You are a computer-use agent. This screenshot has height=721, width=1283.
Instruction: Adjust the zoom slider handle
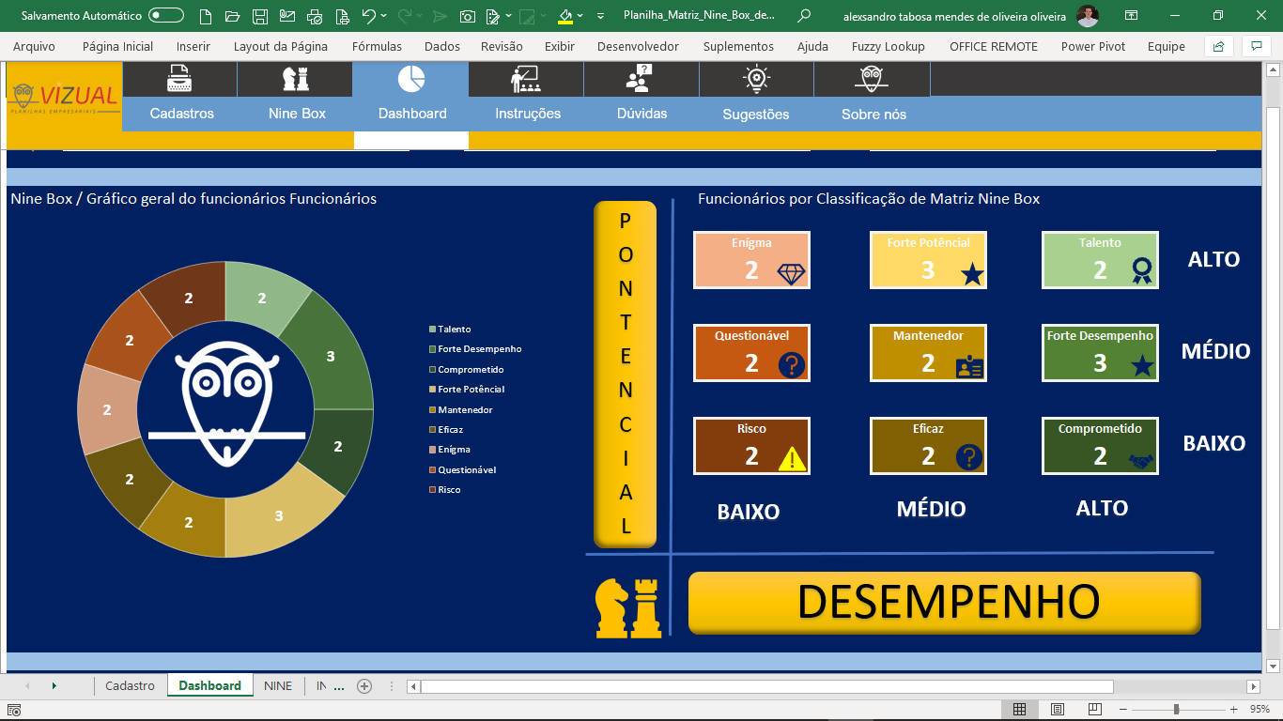pyautogui.click(x=1176, y=709)
